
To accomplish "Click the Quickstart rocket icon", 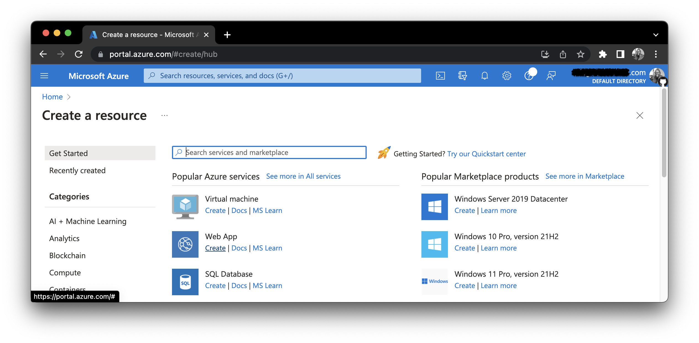I will coord(384,153).
